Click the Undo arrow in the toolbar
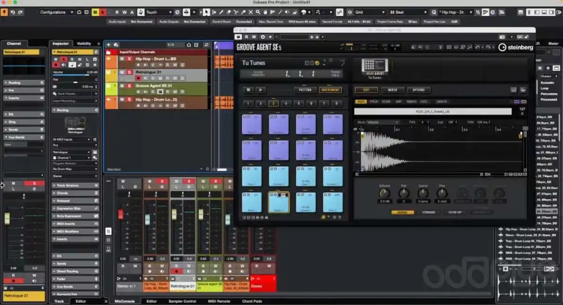This screenshot has width=563, height=305. (13, 12)
